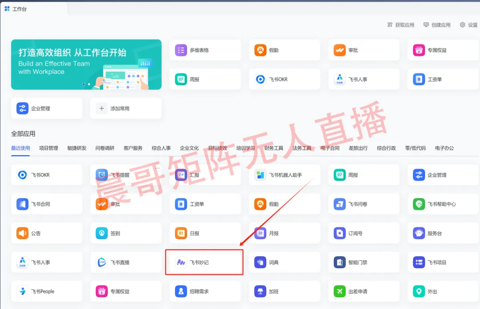Open 企业管理 card beside 添加常用
This screenshot has height=309, width=480.
pos(47,108)
